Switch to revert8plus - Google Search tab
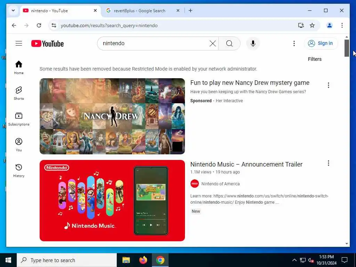The image size is (356, 267). 143,11
